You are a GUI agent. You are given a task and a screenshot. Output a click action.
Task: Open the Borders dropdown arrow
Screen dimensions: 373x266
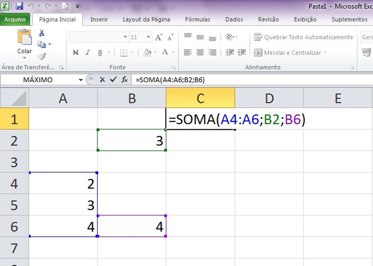coord(133,52)
